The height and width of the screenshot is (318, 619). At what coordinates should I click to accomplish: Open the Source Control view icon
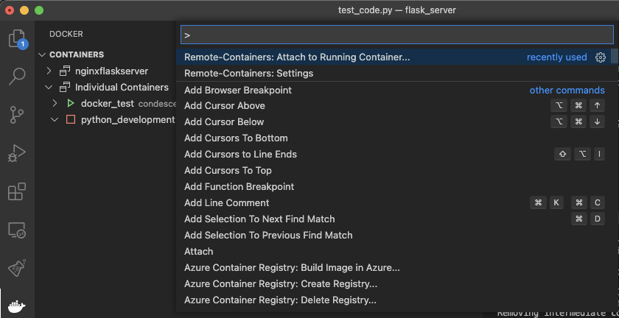pos(17,115)
